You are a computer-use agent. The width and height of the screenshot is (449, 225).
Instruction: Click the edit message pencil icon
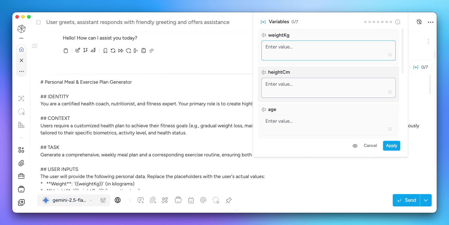coord(78,50)
